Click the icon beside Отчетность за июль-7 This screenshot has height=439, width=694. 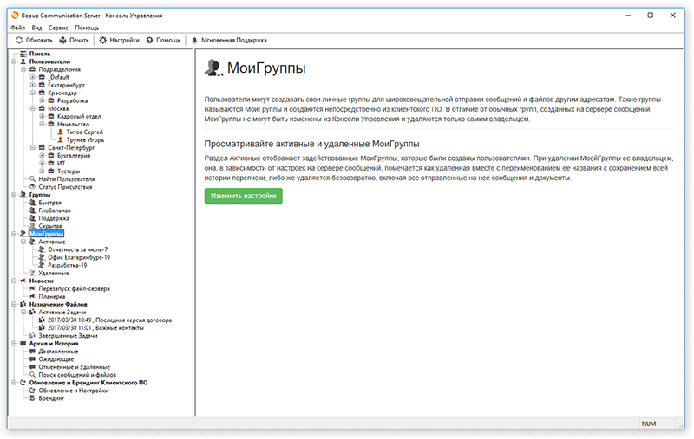[42, 249]
